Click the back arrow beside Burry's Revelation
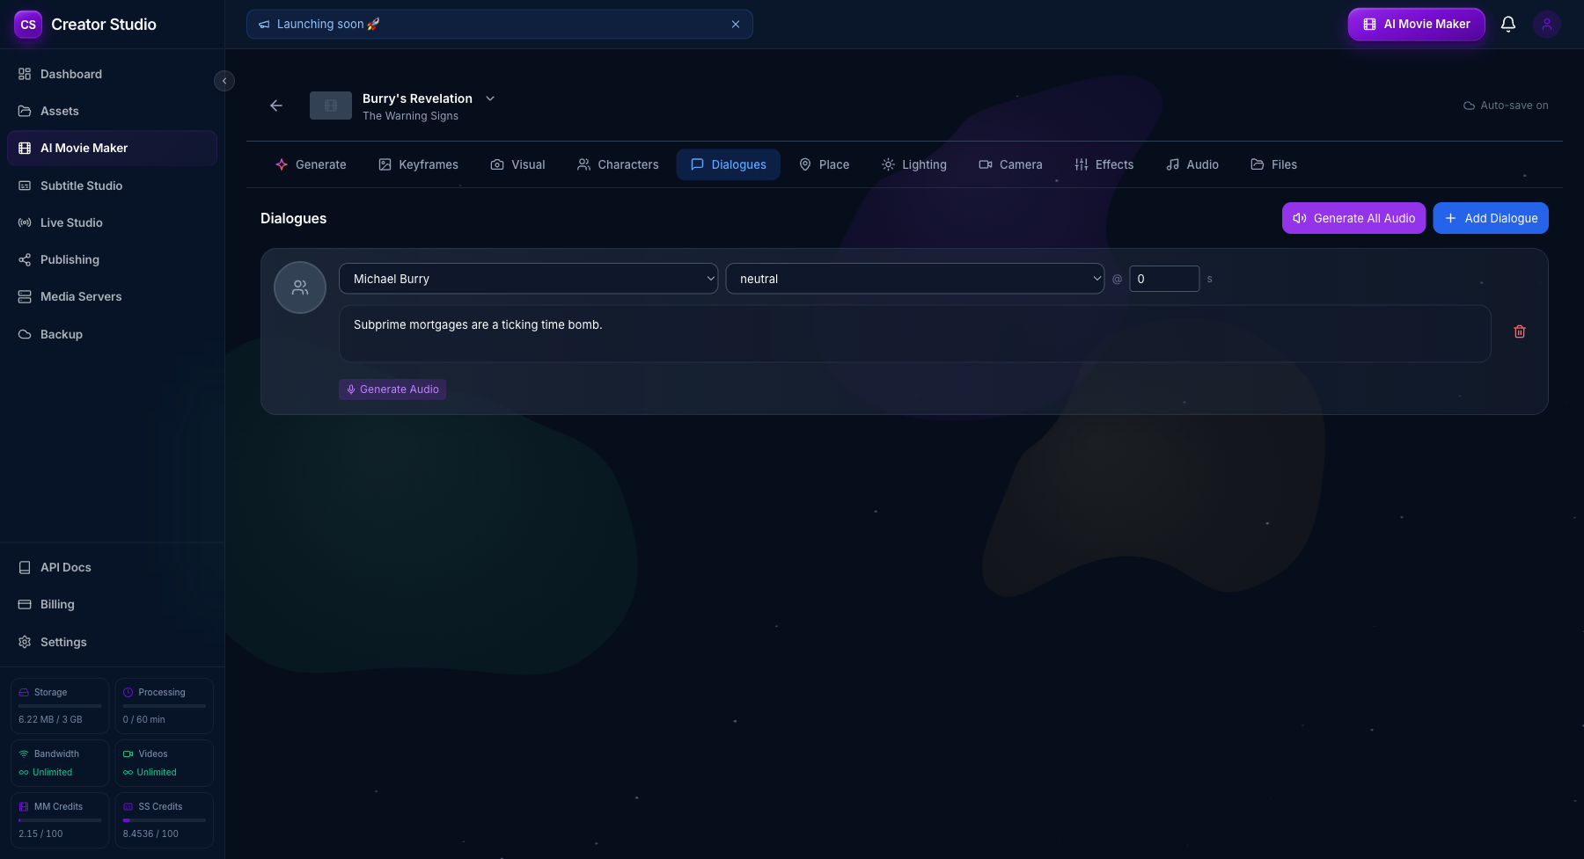1584x859 pixels. (x=276, y=106)
